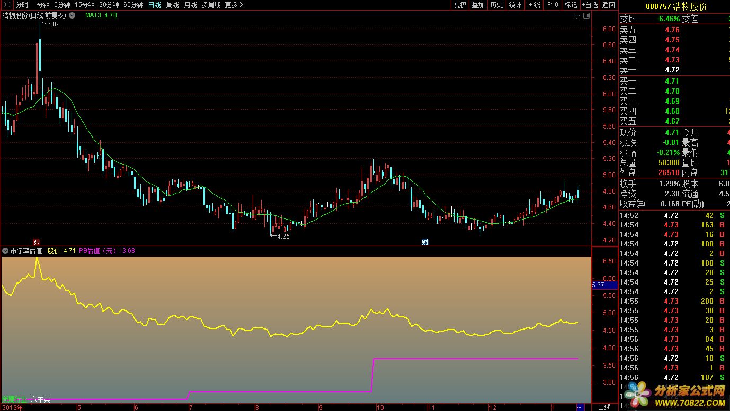The image size is (730, 411).
Task: Add stock via +自选 button
Action: point(590,5)
